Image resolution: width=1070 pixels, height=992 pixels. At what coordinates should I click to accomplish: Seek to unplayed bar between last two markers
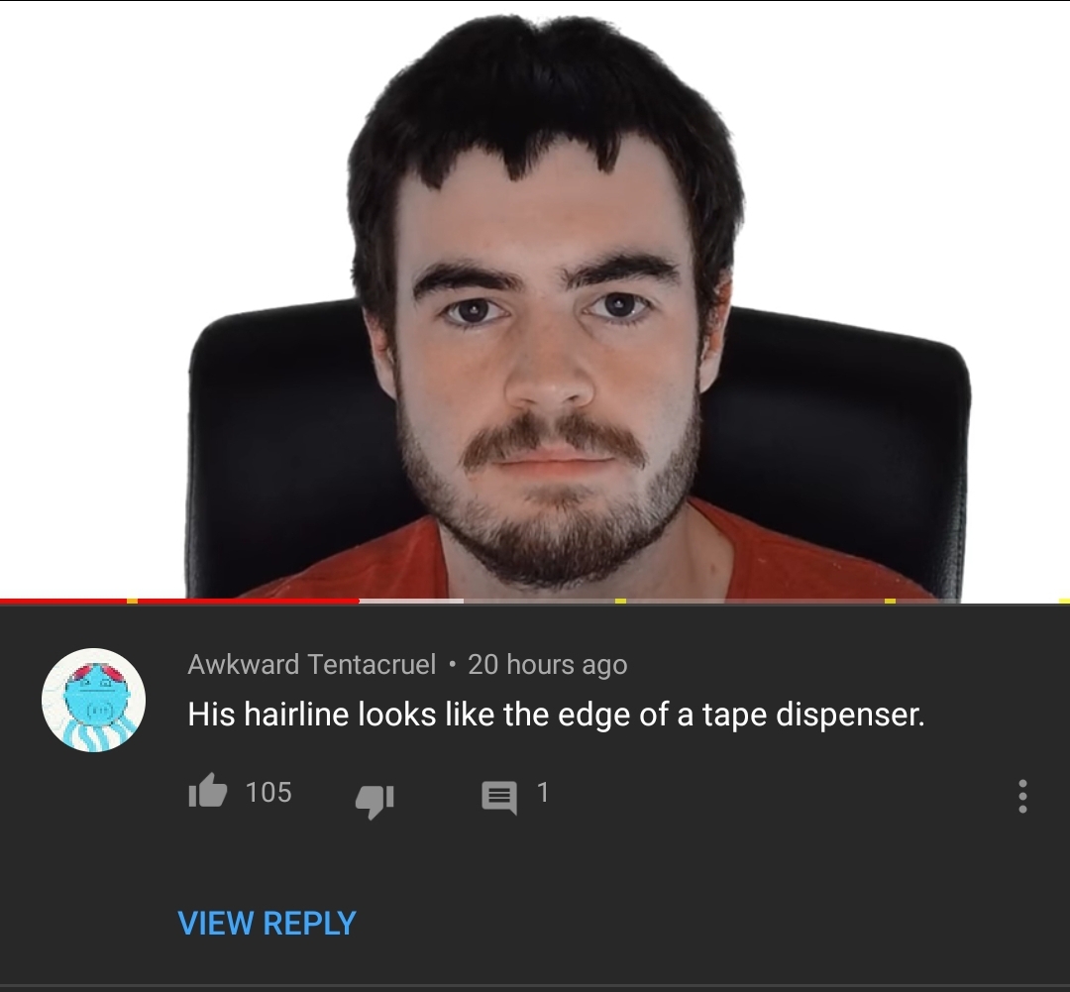click(977, 601)
